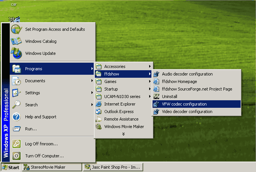Viewport: 256px width, 172px height.
Task: Open VFW codec configuration
Action: (x=197, y=104)
